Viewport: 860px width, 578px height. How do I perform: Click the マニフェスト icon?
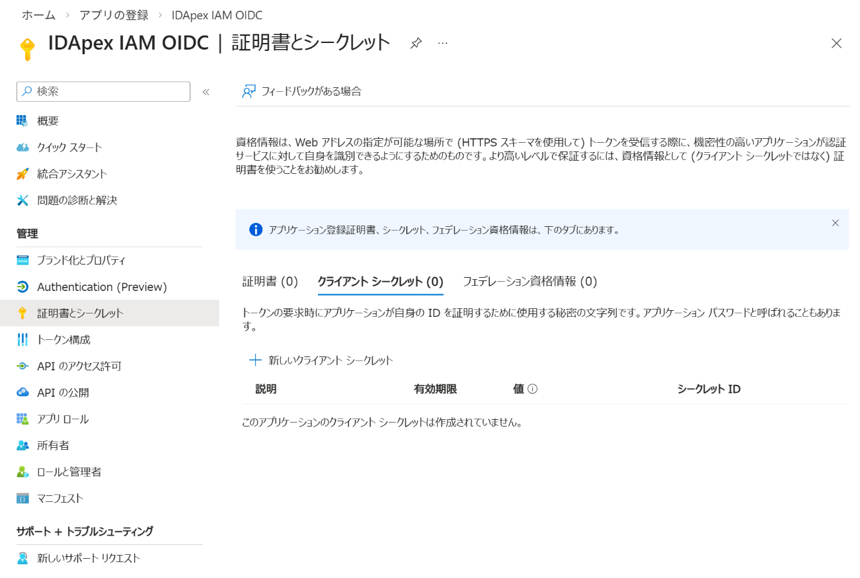point(22,499)
